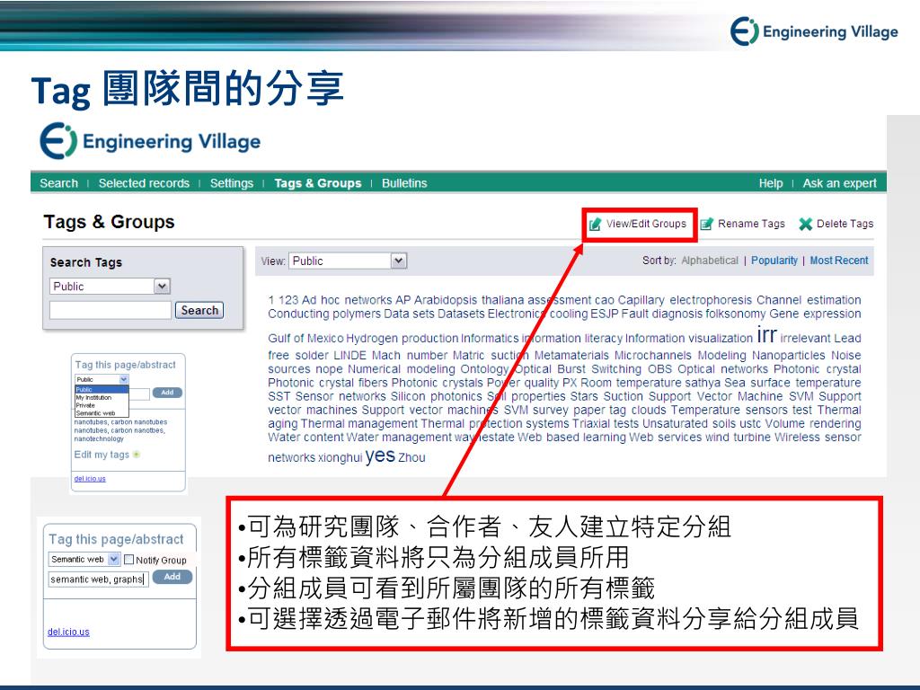Click the Metamaterials tag
Screen dimensions: 920x690
coord(571,356)
